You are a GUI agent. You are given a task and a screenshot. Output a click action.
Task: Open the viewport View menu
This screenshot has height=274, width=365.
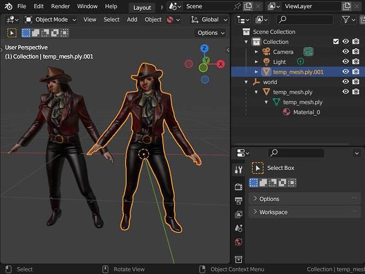coord(90,20)
